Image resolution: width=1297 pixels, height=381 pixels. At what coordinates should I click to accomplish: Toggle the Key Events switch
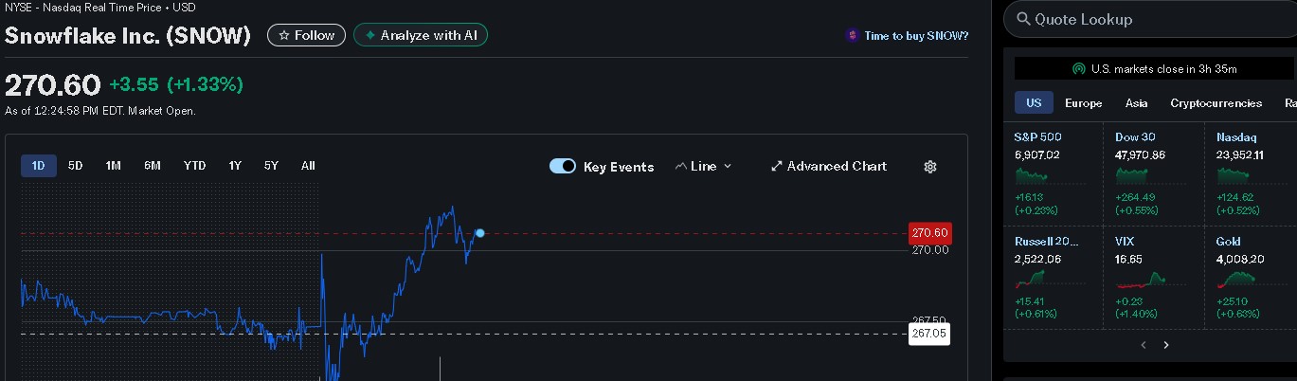(563, 167)
